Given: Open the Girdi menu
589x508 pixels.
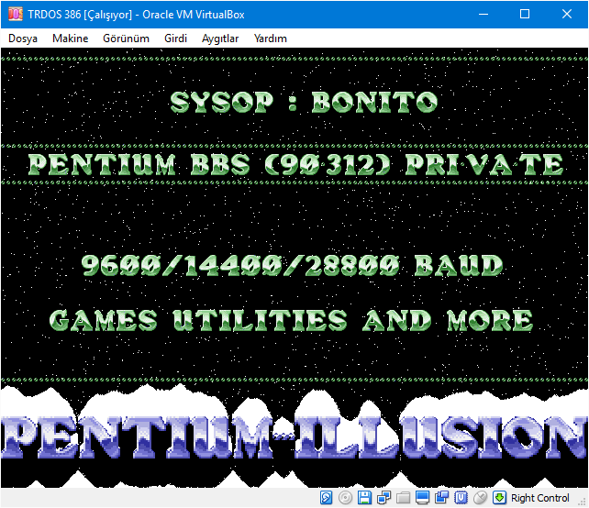Looking at the screenshot, I should (x=175, y=39).
